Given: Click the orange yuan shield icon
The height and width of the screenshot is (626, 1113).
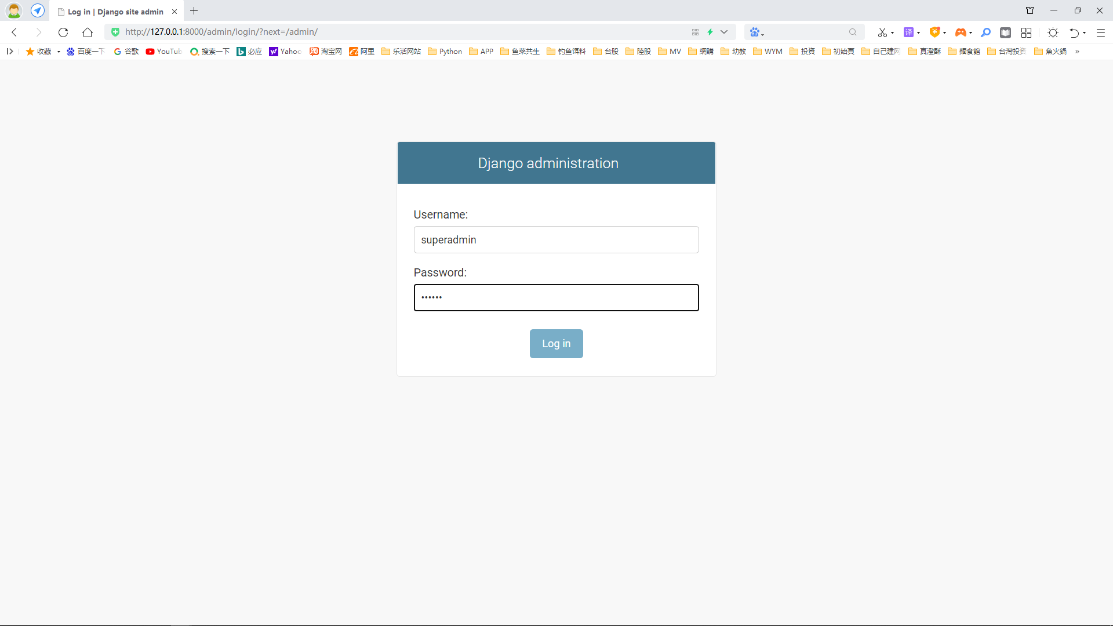Looking at the screenshot, I should tap(934, 32).
